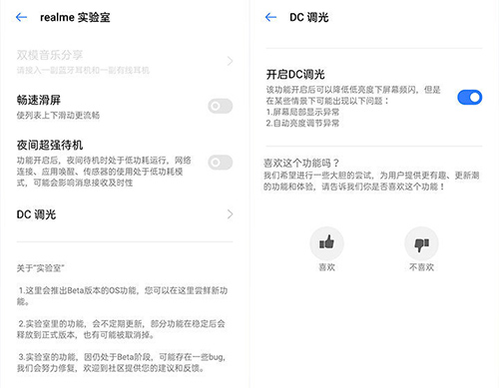Turn off 开启DC调光 switch
The width and height of the screenshot is (499, 388).
pyautogui.click(x=470, y=98)
